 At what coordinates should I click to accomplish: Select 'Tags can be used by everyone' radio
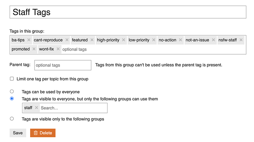[12, 91]
